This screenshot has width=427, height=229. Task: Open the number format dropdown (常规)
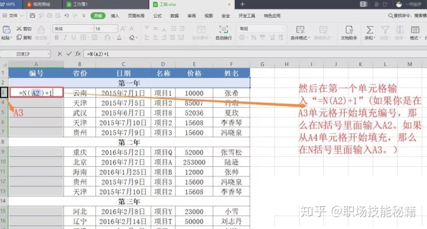click(x=283, y=28)
